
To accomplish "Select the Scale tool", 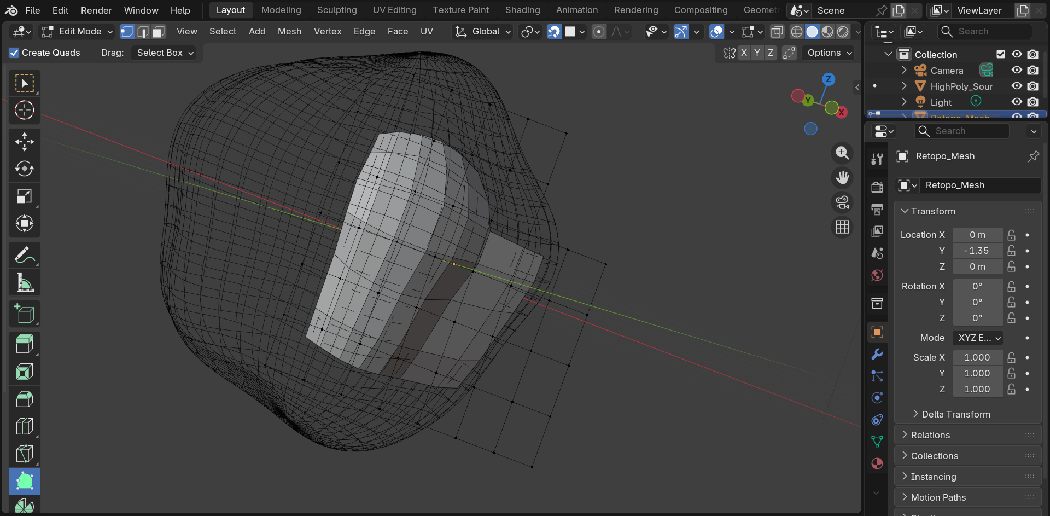I will tap(25, 196).
